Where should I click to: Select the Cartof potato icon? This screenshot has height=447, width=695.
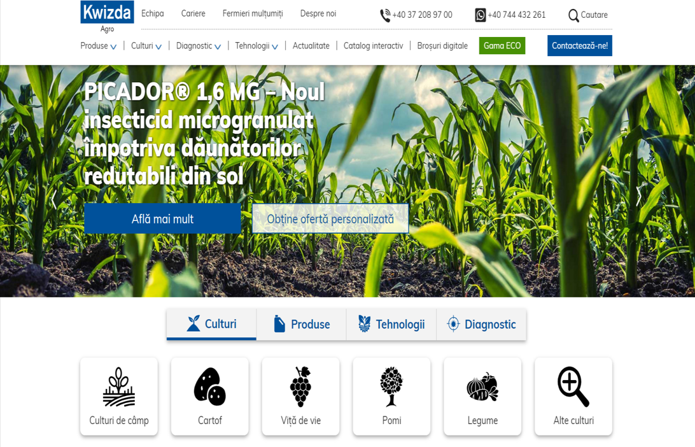coord(209,387)
